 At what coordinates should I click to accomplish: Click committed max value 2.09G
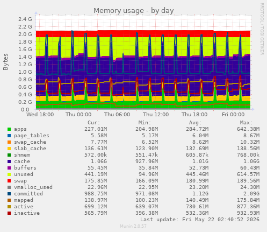[251, 194]
